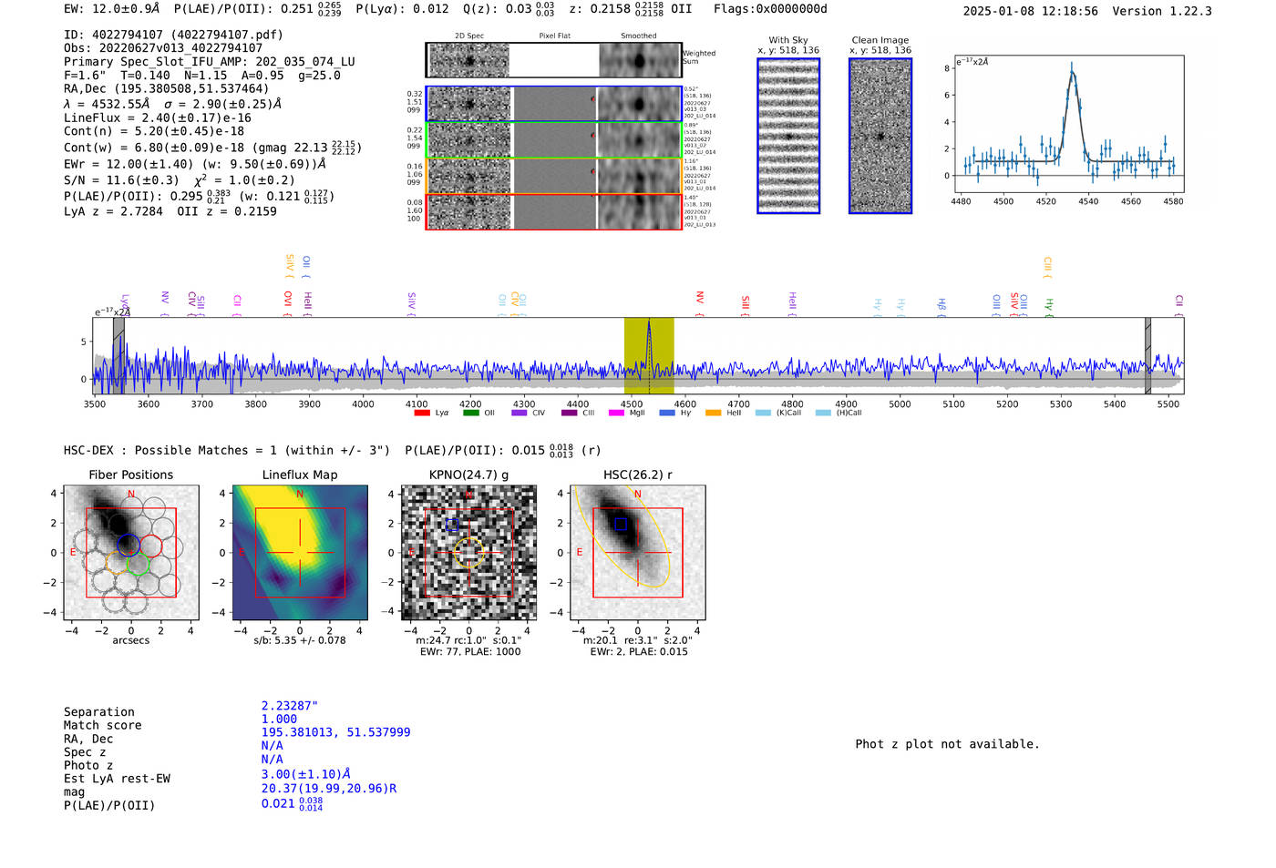Click the LyA z = 2.7284 line
Screen dimensions: 1276x868
click(113, 211)
